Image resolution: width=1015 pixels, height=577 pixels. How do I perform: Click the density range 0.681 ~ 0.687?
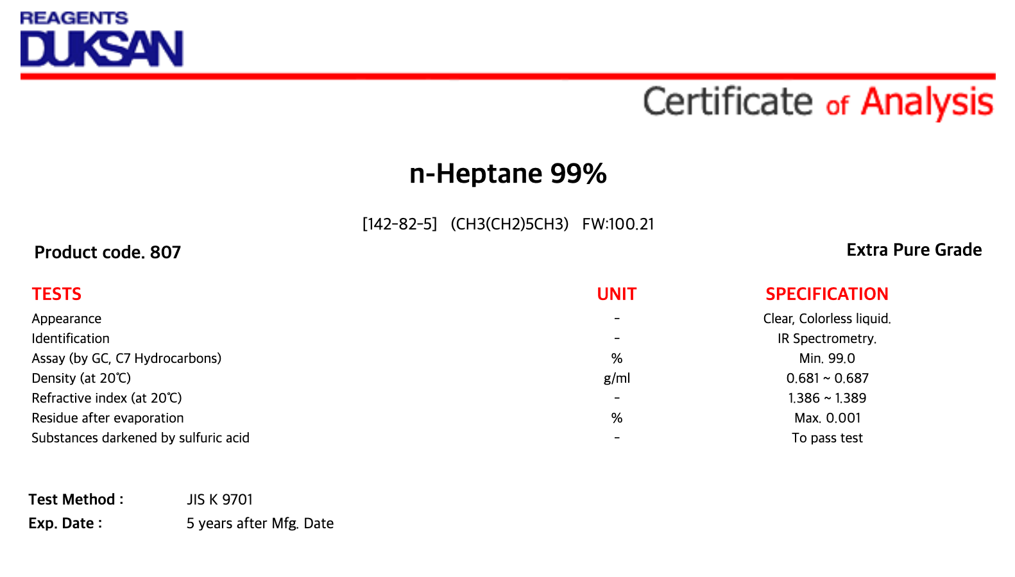click(828, 378)
